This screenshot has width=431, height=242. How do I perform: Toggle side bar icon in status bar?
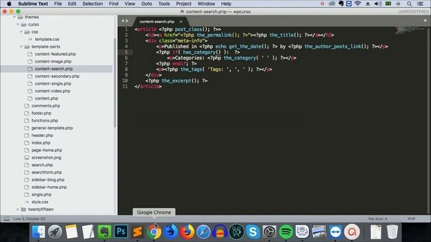7,218
